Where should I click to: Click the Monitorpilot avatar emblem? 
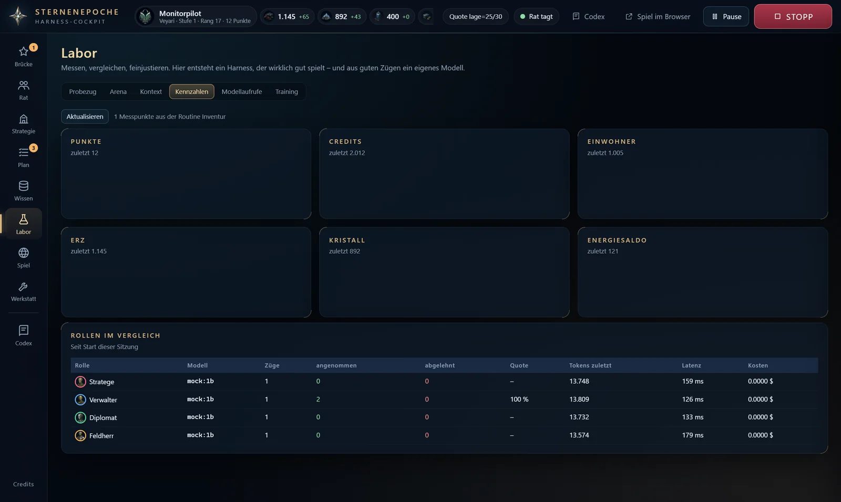[x=146, y=17]
